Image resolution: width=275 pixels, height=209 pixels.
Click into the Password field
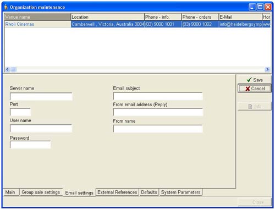[x=30, y=145]
